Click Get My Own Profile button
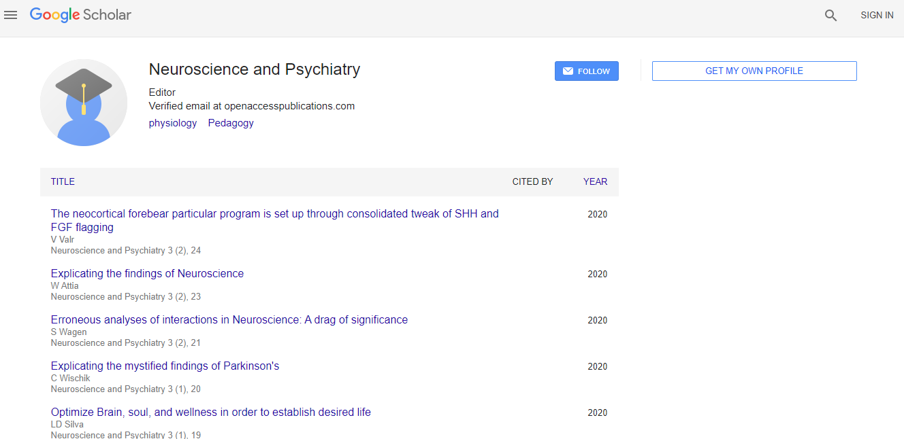Screen dimensions: 904x439 754,71
